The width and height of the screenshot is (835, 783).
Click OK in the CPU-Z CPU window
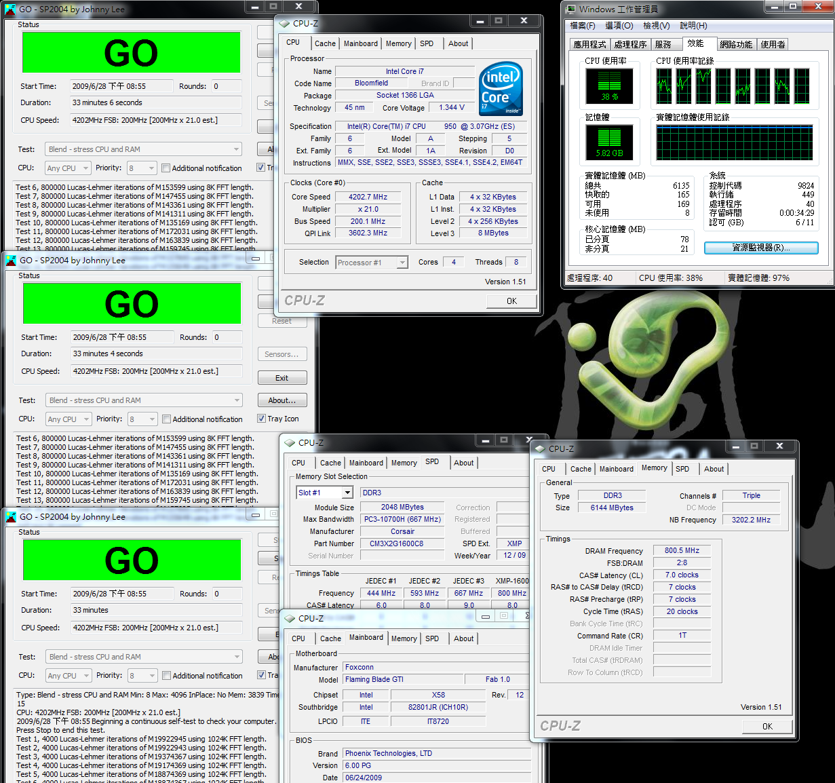tap(511, 301)
